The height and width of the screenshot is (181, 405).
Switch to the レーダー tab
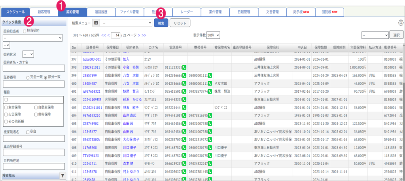click(x=187, y=12)
